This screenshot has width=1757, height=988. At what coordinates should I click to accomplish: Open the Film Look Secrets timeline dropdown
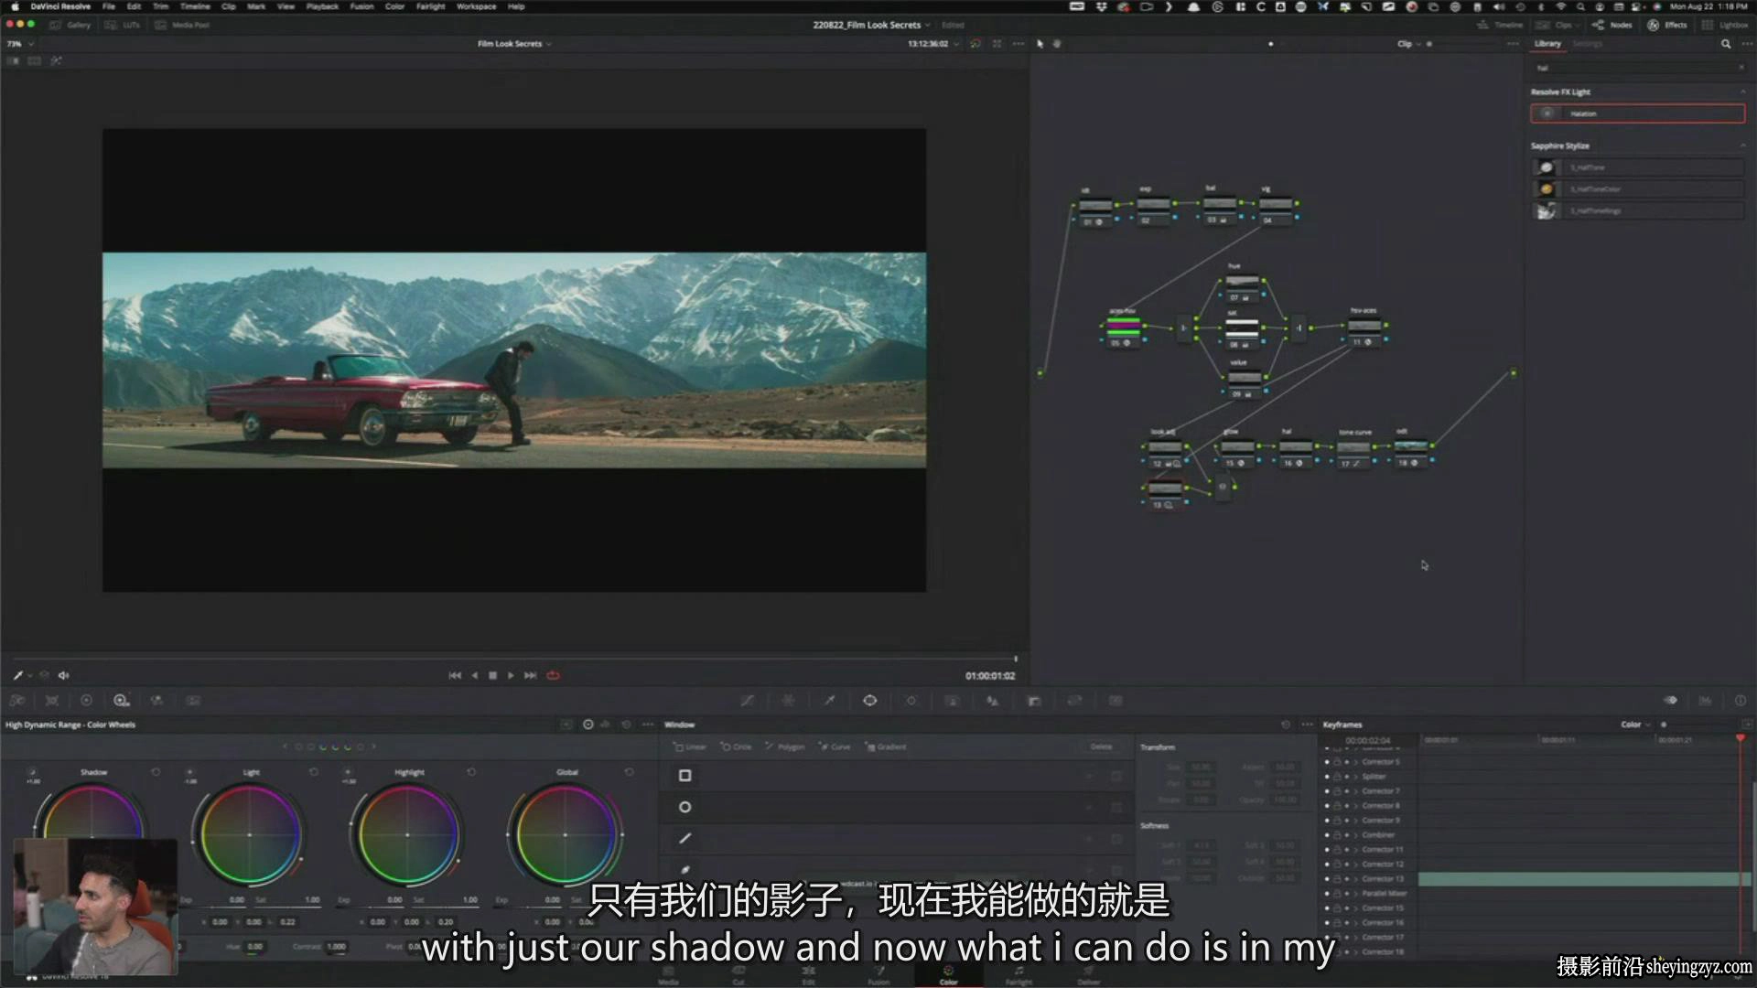[514, 44]
